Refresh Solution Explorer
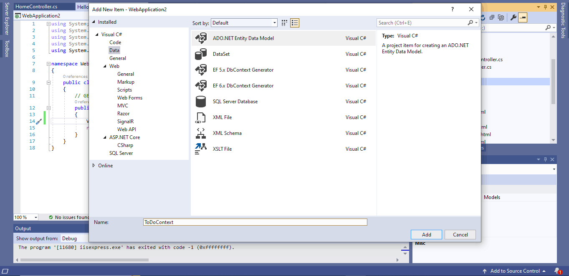Viewport: 569px width, 276px height. (483, 17)
